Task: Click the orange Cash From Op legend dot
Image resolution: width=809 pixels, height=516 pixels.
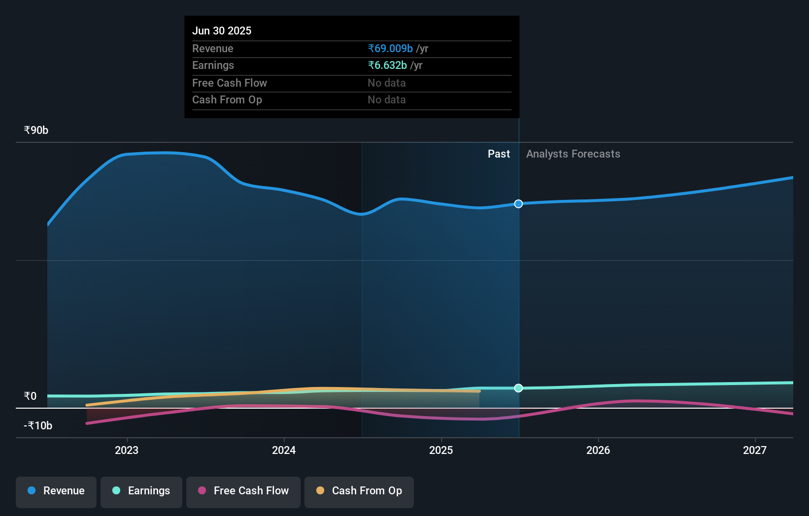Action: click(x=320, y=491)
